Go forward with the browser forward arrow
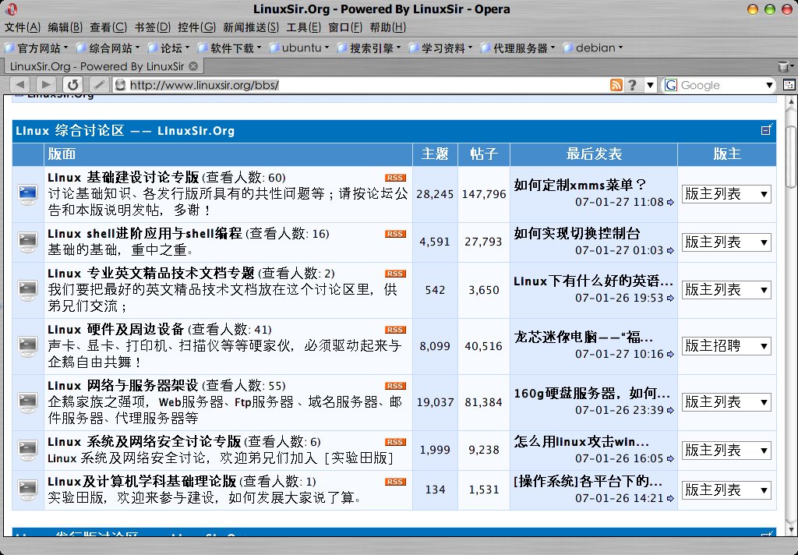Viewport: 798px width, 555px height. pyautogui.click(x=46, y=84)
